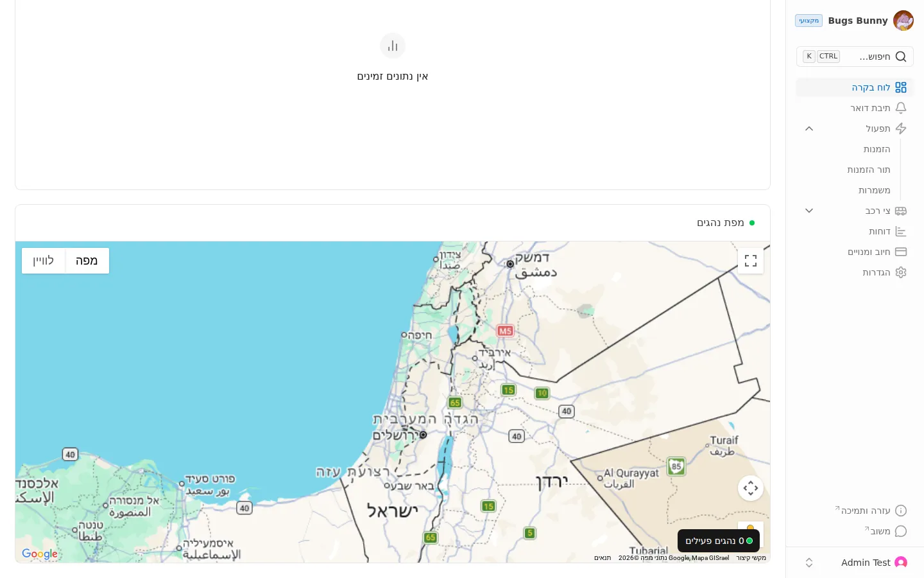Open תור הזמנות submenu item
924x578 pixels.
click(868, 170)
